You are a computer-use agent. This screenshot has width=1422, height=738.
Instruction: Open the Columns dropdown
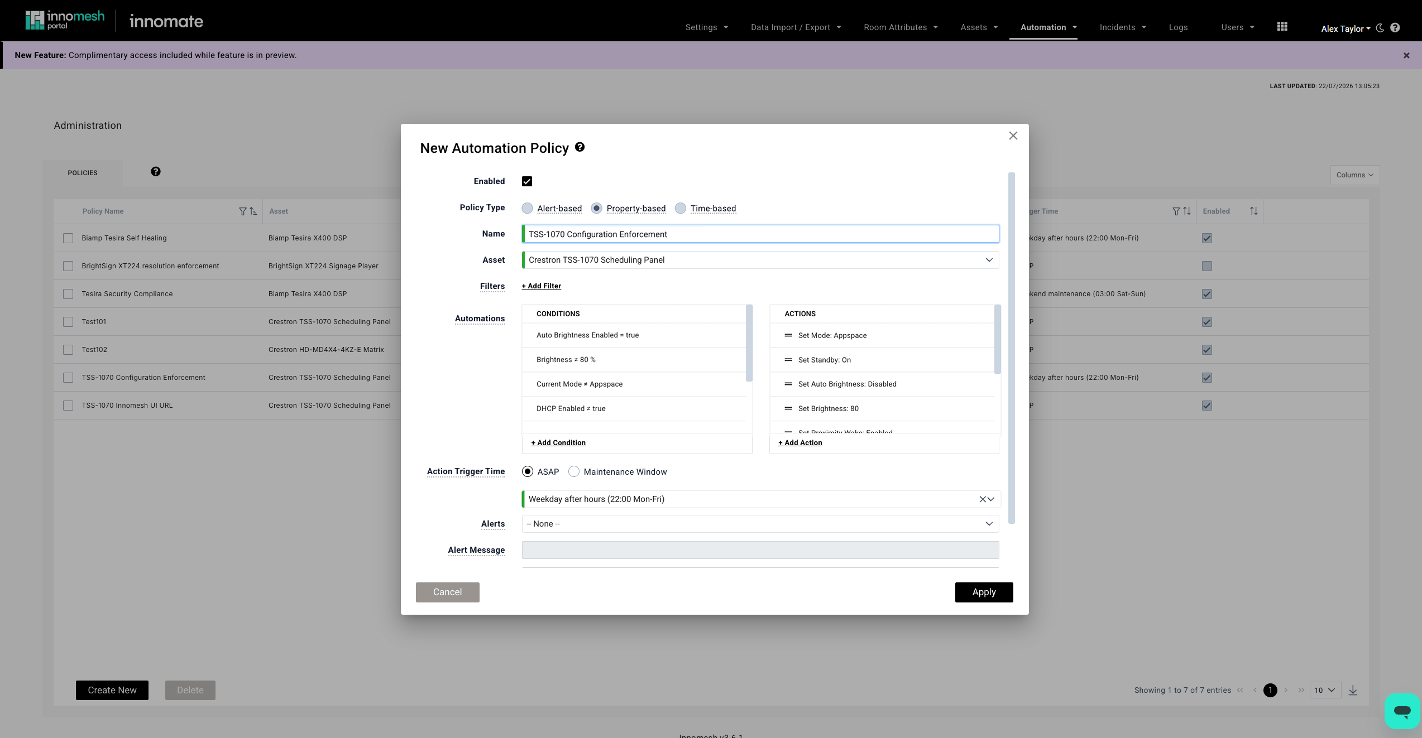pos(1354,175)
